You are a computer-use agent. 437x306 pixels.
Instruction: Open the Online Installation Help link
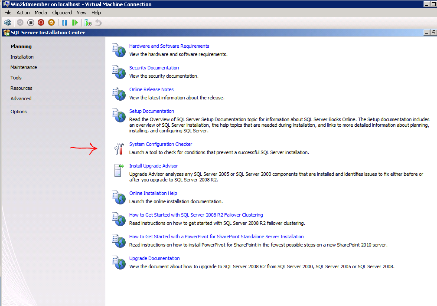[153, 193]
